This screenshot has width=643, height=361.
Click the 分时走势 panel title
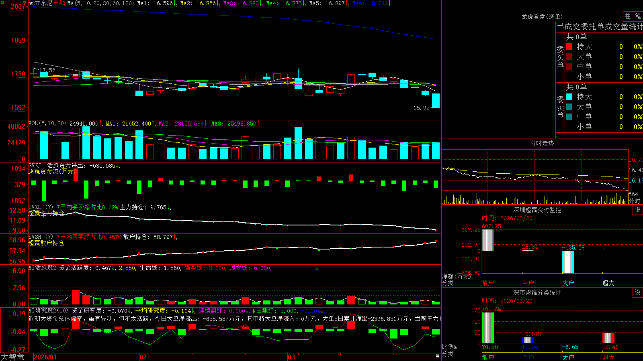(542, 143)
